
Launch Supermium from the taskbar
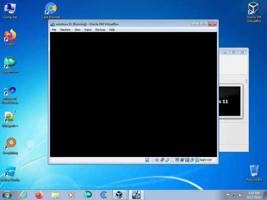click(88, 195)
